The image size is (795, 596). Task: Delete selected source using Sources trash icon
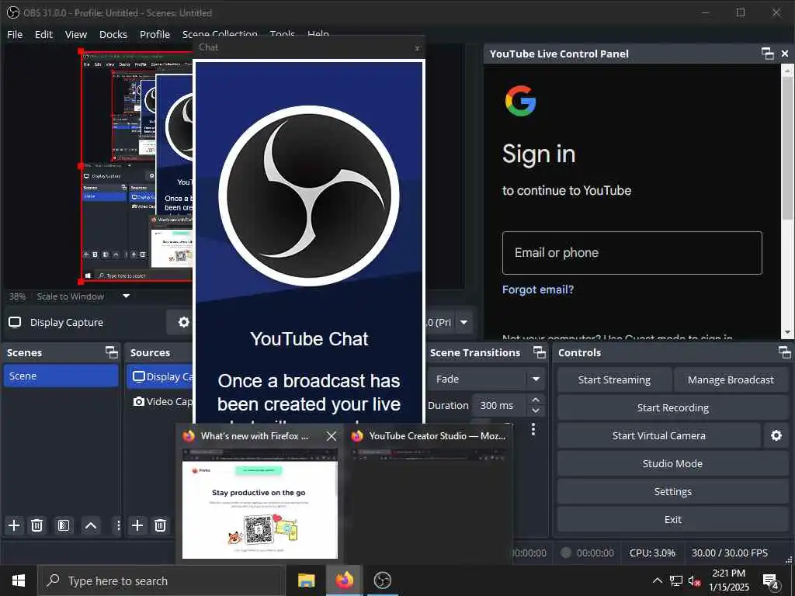[160, 525]
